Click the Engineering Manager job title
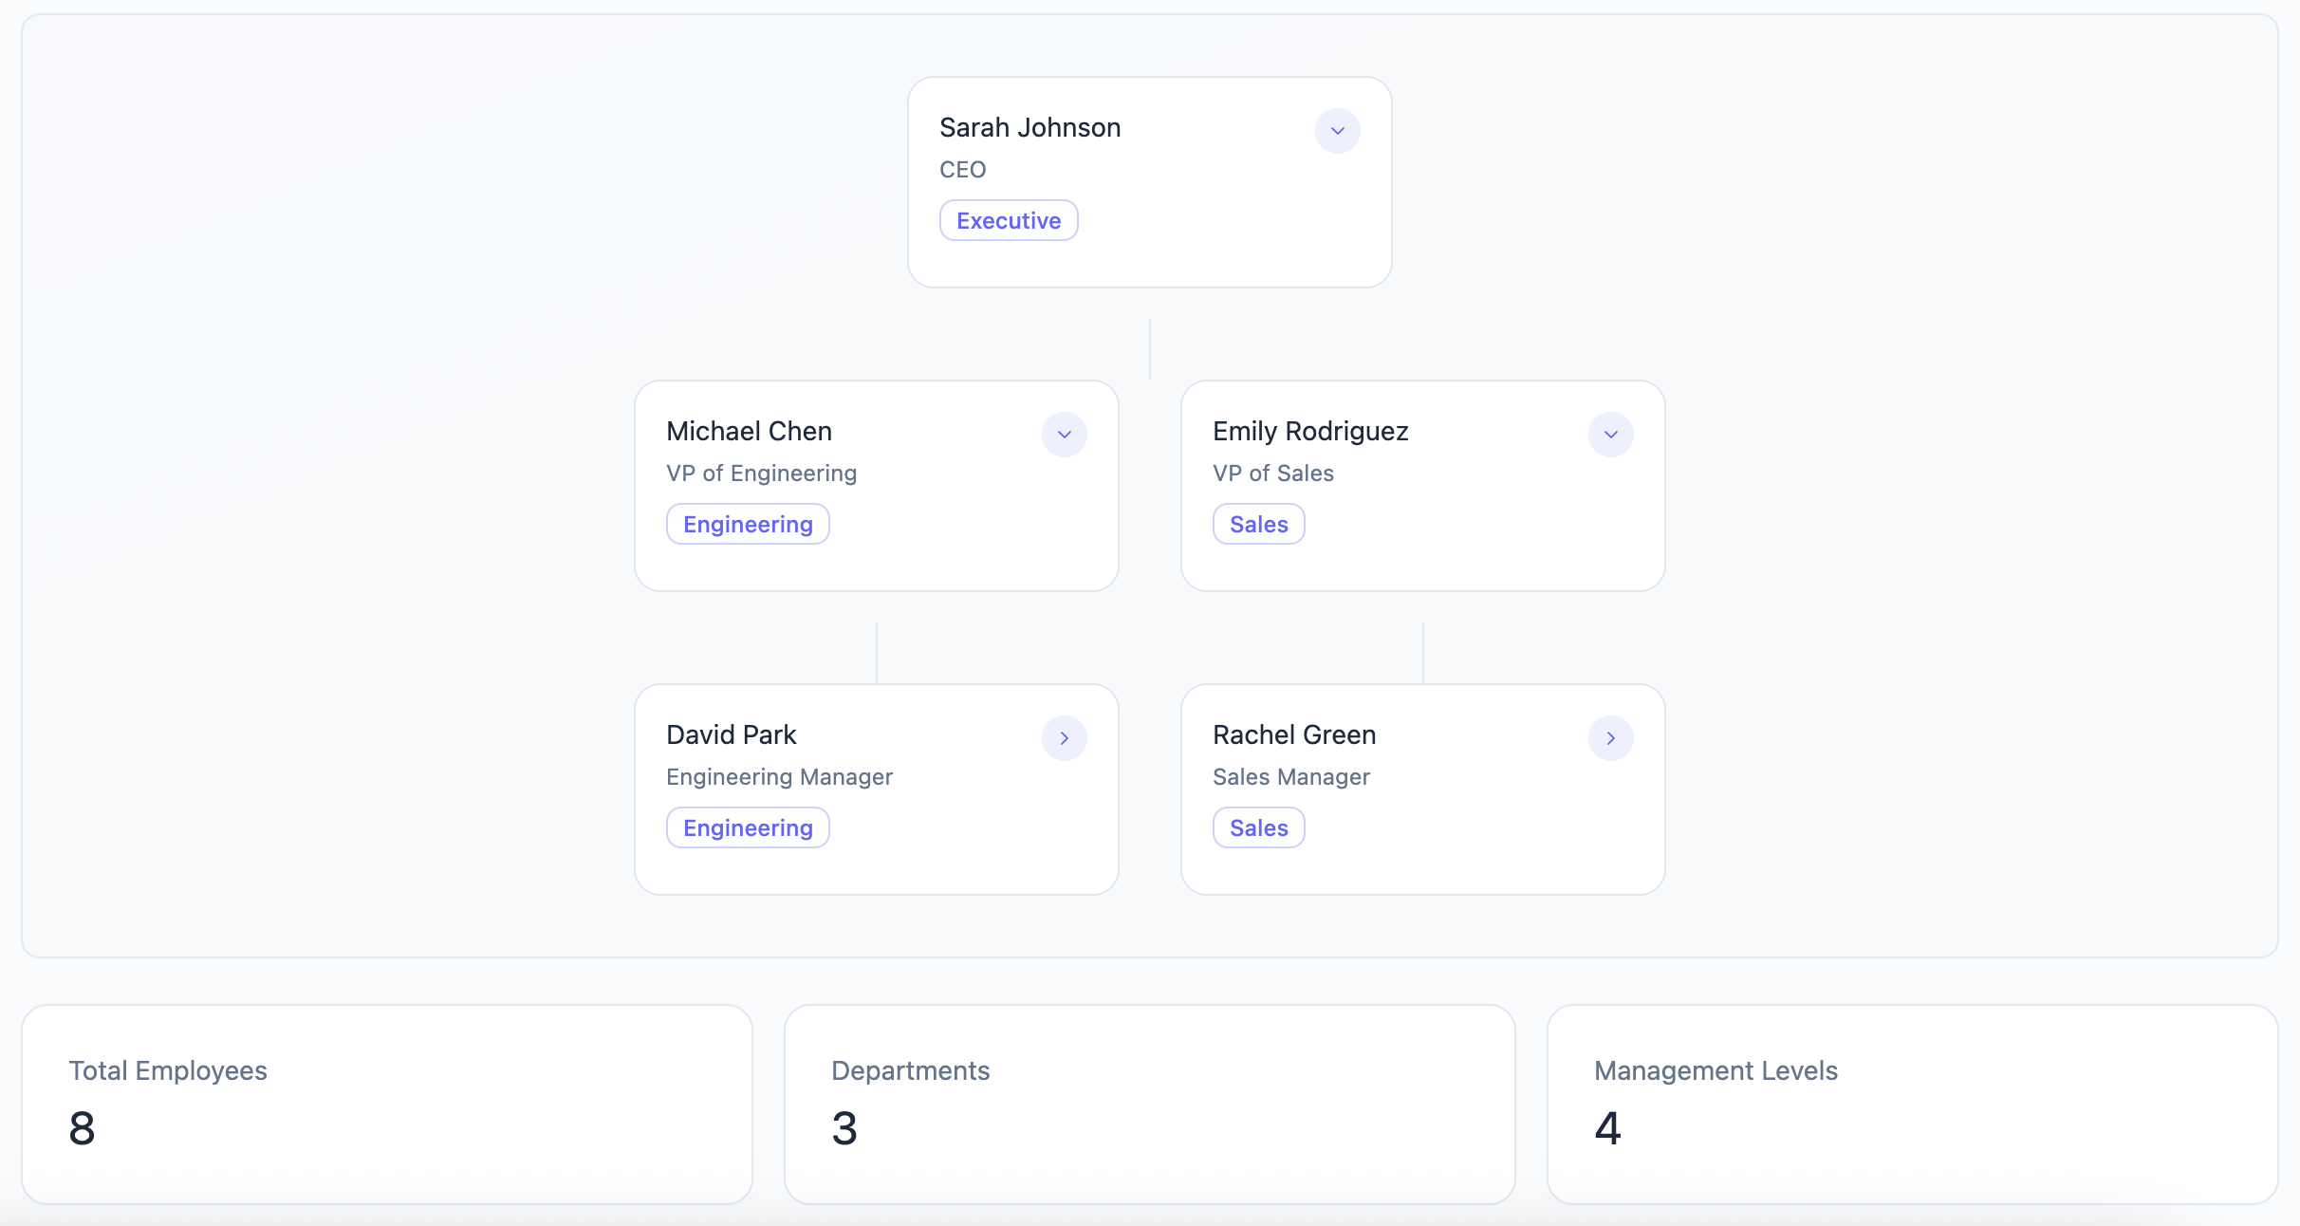The width and height of the screenshot is (2300, 1226). [779, 776]
